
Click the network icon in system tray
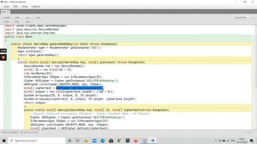tap(228, 140)
